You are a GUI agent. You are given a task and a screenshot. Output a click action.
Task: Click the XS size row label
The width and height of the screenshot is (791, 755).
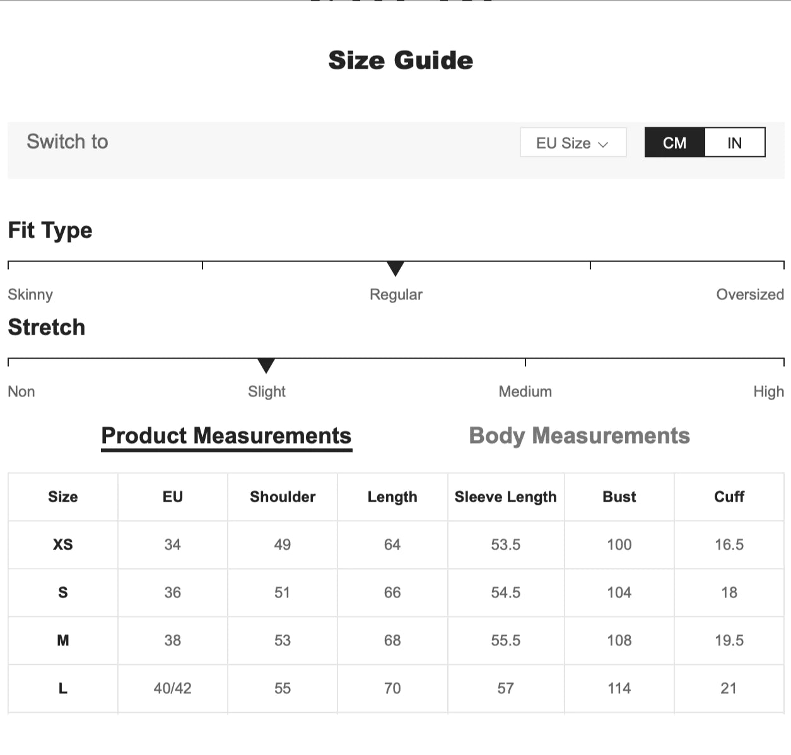click(62, 545)
